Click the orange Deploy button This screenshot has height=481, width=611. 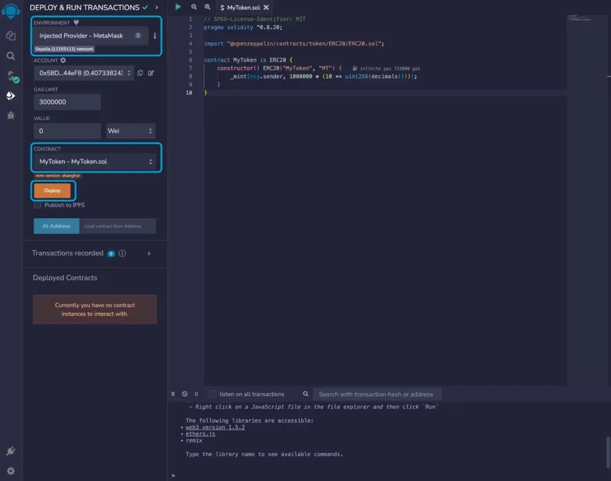click(x=53, y=190)
